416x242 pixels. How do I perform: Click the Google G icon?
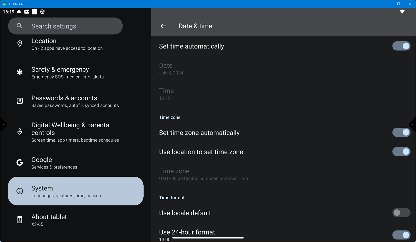(20, 163)
